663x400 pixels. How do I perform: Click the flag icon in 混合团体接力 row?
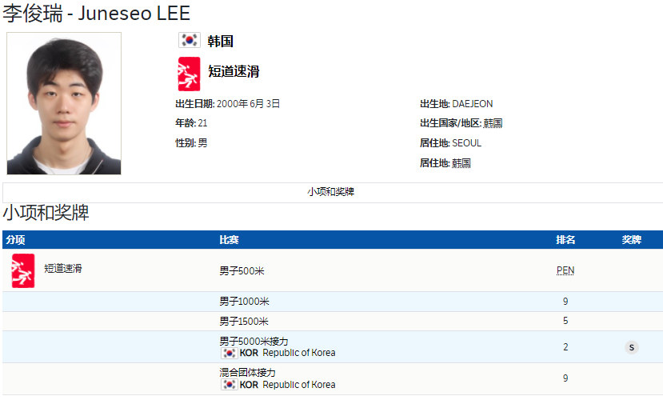click(x=229, y=385)
